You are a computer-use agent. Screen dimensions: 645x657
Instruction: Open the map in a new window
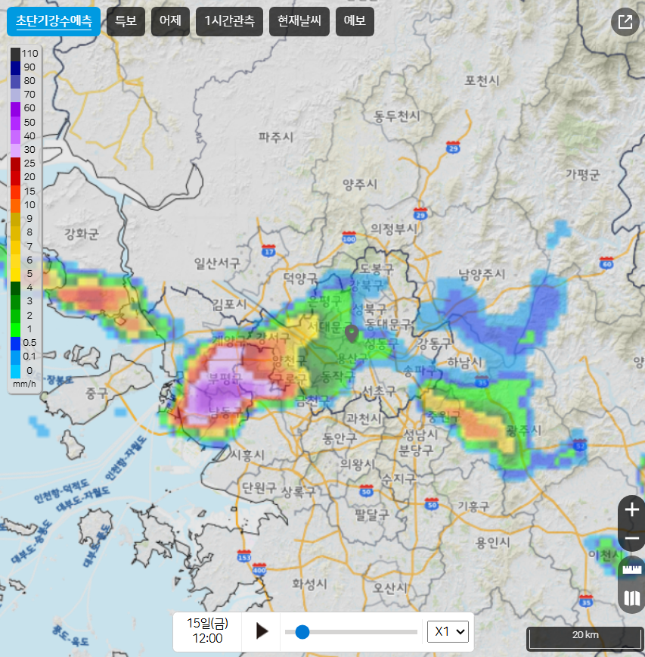pyautogui.click(x=625, y=22)
